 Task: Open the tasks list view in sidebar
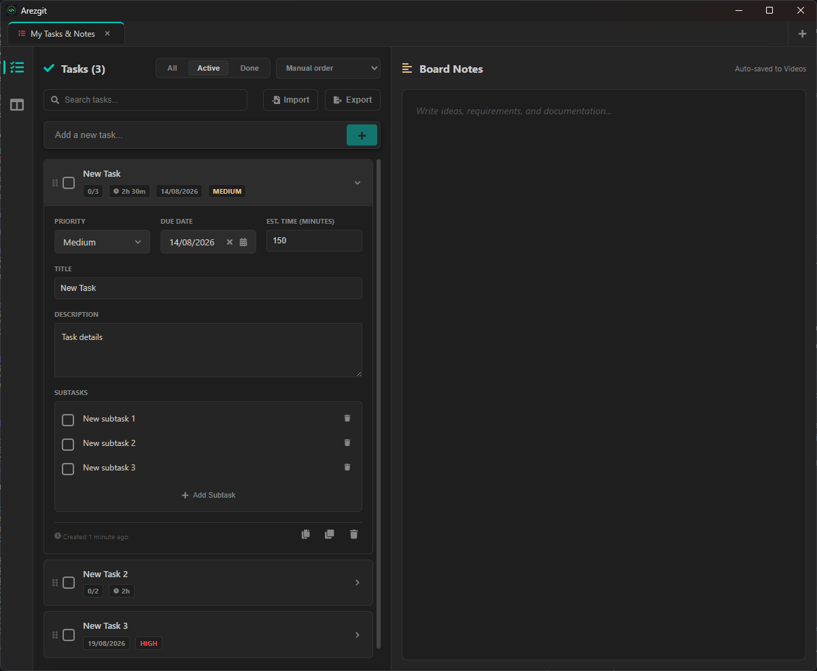point(17,67)
